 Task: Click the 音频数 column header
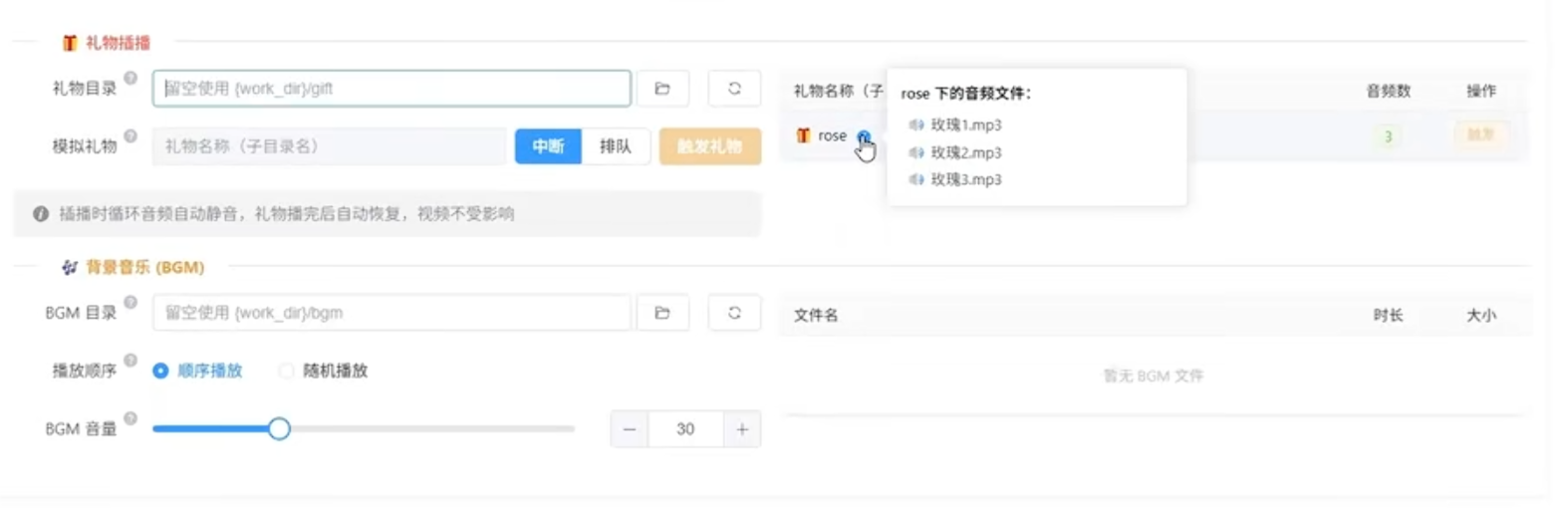coord(1388,91)
